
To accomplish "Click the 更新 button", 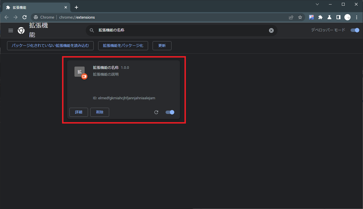I will coord(162,45).
